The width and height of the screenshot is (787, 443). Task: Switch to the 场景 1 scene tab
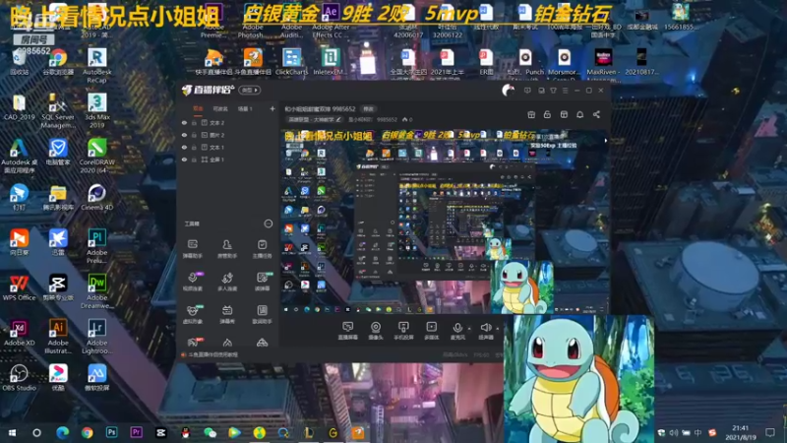pos(245,108)
